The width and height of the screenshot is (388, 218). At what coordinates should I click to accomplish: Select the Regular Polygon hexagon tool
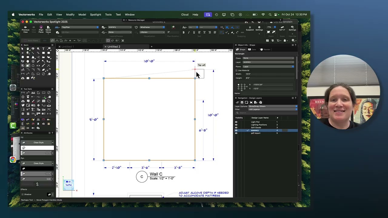click(28, 61)
